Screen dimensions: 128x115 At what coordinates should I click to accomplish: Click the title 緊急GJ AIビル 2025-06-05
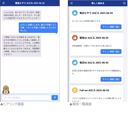[x=94, y=38]
